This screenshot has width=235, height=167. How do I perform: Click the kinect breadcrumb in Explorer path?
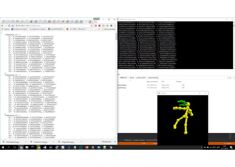[132, 78]
